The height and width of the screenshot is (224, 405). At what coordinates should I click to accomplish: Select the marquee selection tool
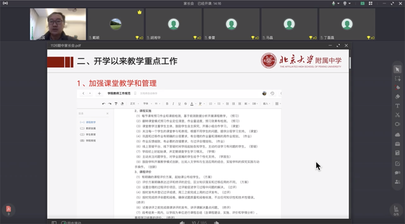coord(397,78)
